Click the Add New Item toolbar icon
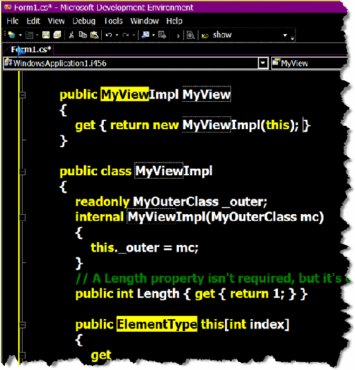This screenshot has width=355, height=370. click(29, 35)
